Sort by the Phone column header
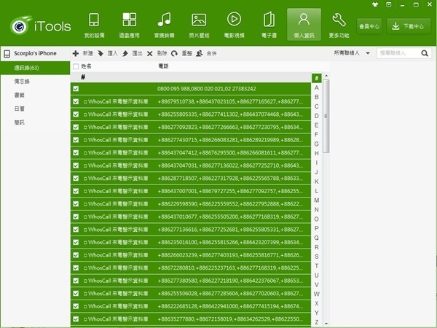The height and width of the screenshot is (328, 437). tap(163, 66)
